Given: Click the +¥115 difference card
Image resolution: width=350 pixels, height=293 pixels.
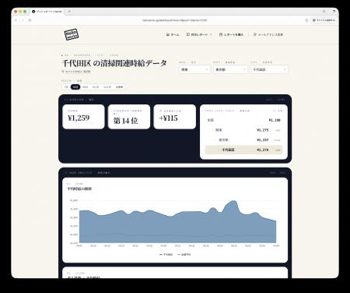Looking at the screenshot, I should click(175, 117).
